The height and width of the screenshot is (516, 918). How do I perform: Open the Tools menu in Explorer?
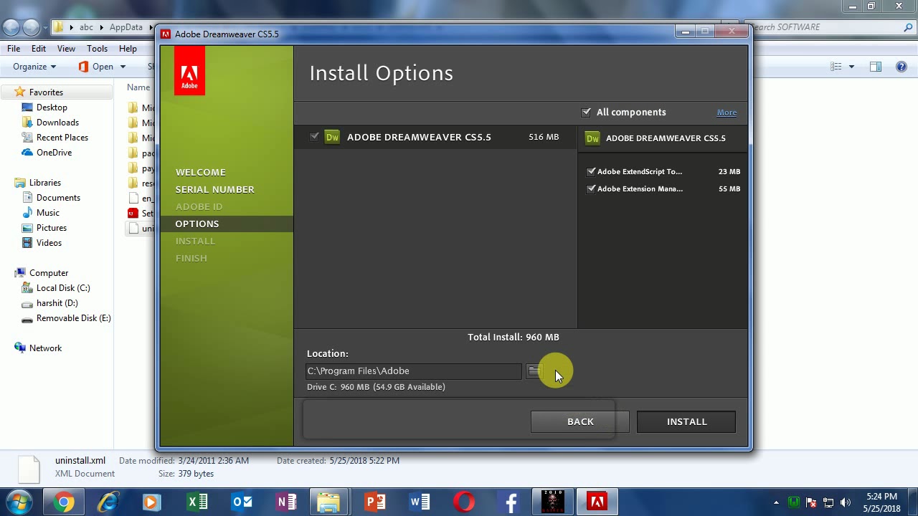(97, 49)
